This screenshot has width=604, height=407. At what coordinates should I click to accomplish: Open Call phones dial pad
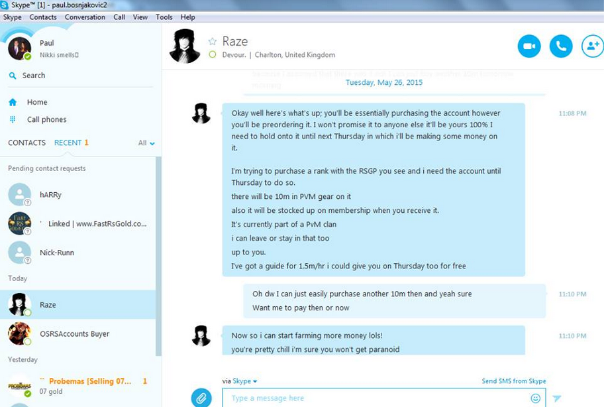(x=13, y=119)
